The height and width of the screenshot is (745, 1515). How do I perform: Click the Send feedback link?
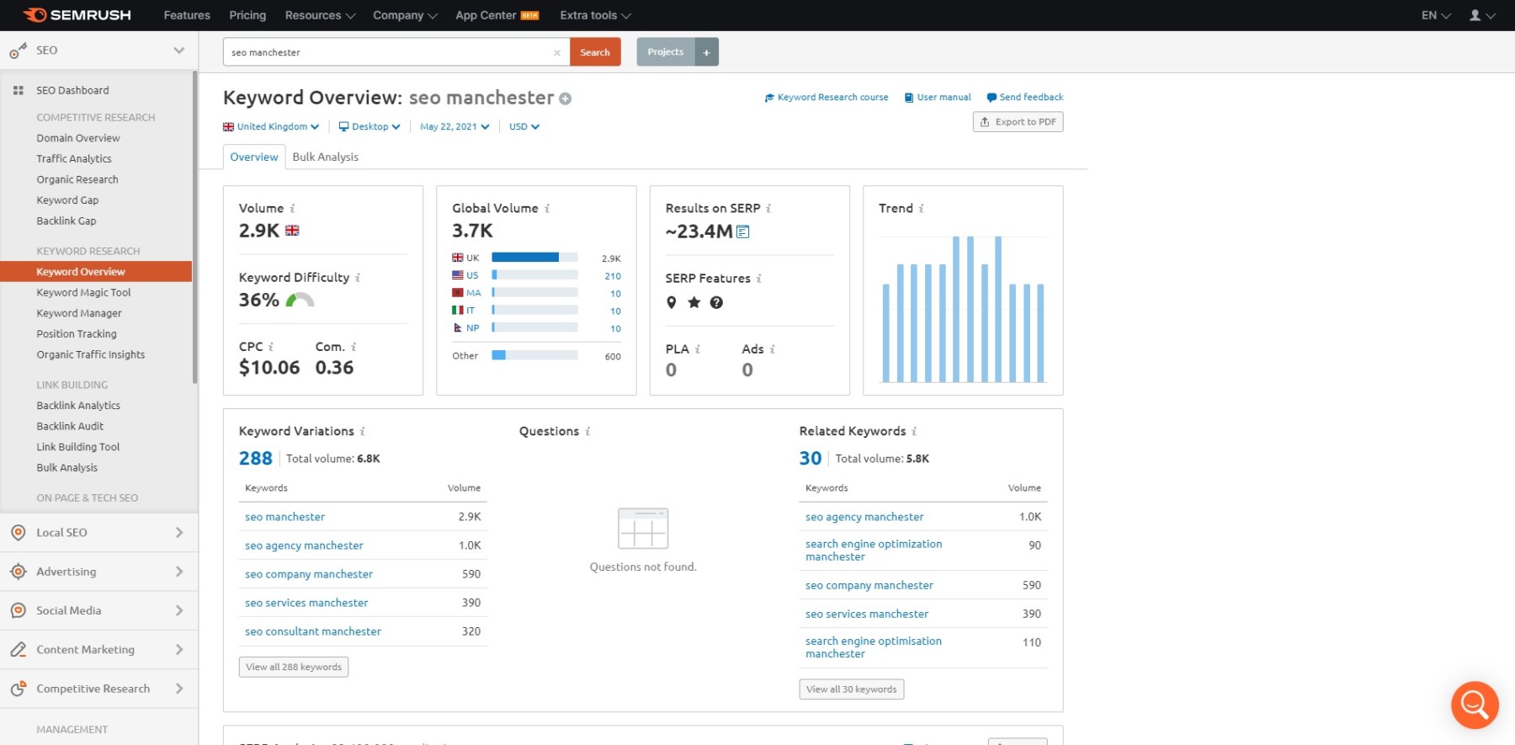pos(1024,98)
